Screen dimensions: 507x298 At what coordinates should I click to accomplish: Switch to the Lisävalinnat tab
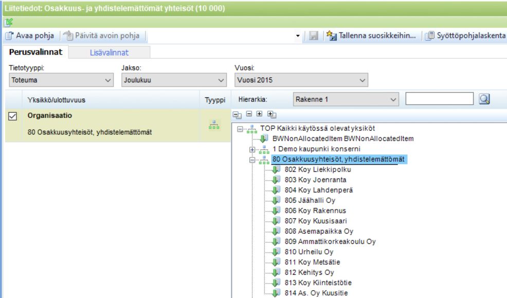[109, 52]
